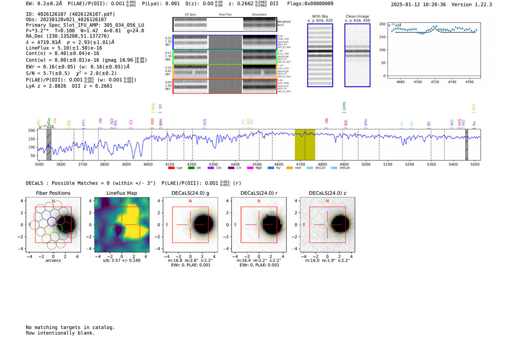Image resolution: width=518 pixels, height=353 pixels.
Task: Click the "LineFlux = 5.10(±1.50)e-16" value
Action: point(64,48)
